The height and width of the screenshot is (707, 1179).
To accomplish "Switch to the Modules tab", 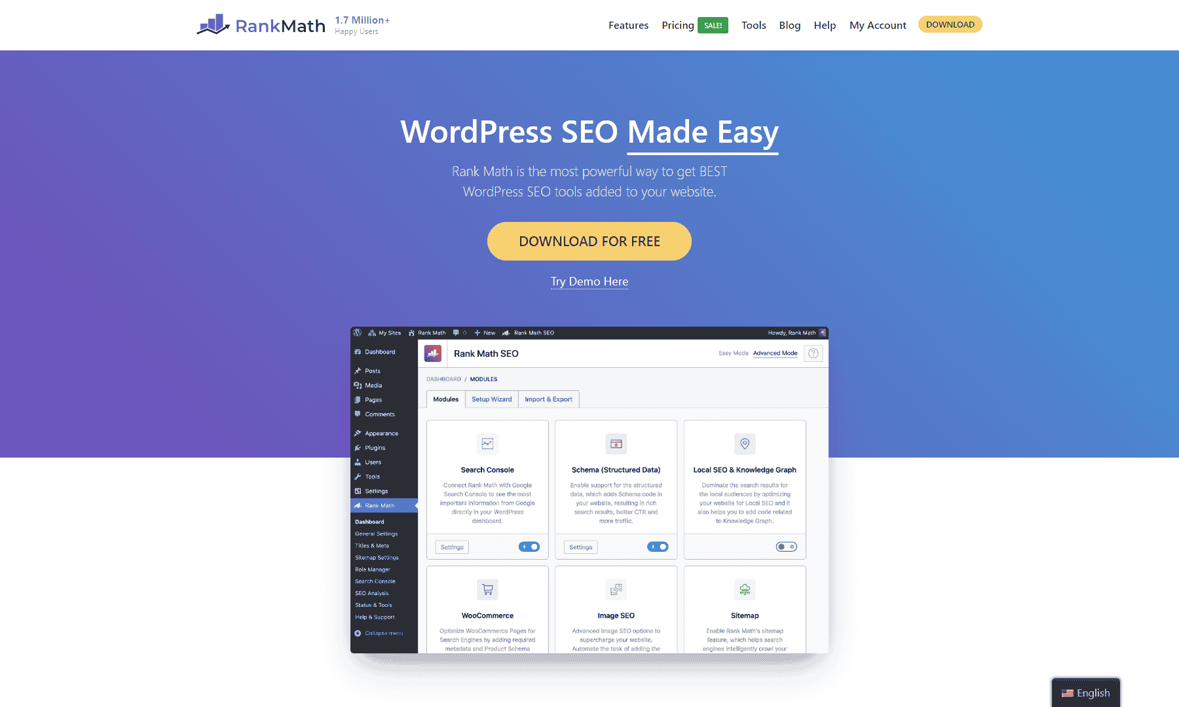I will [446, 399].
